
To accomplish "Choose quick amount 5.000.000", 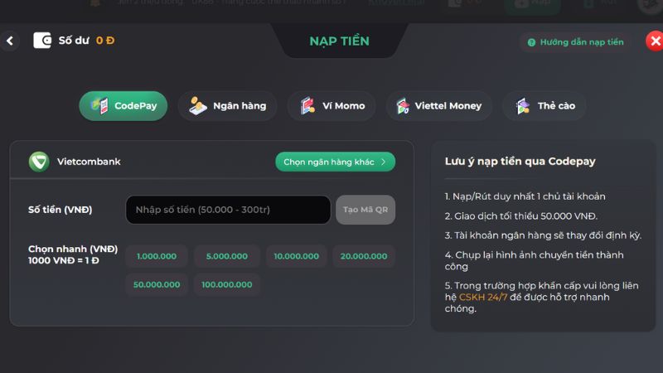I will point(226,256).
